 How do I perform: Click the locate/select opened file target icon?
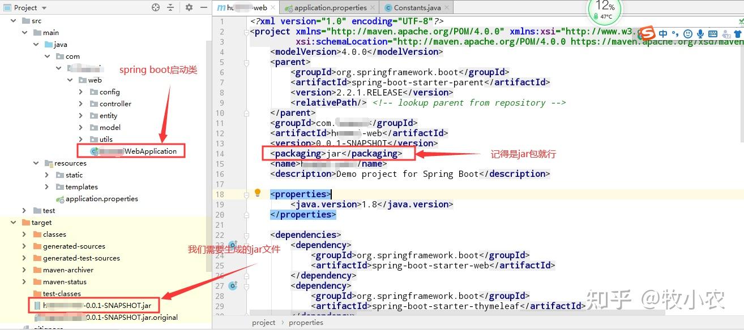click(156, 7)
